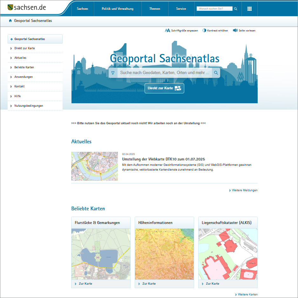The width and height of the screenshot is (298, 298).
Task: Click the 'Suche nach Geodaten' search field
Action: [x=165, y=73]
